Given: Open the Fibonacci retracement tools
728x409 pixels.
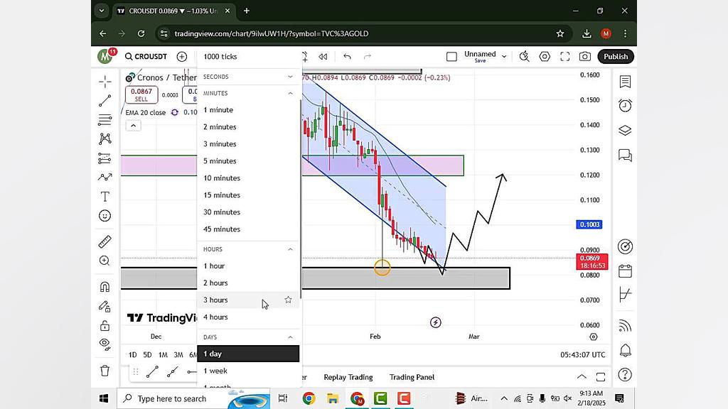Looking at the screenshot, I should (x=105, y=119).
